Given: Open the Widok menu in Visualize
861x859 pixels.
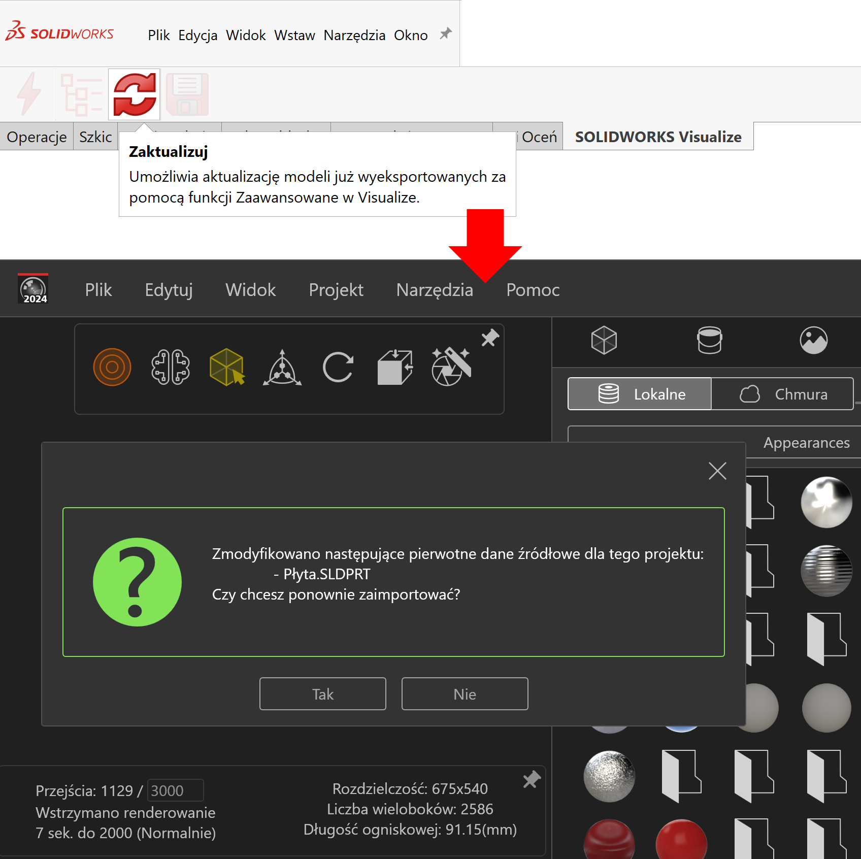Looking at the screenshot, I should click(x=251, y=290).
